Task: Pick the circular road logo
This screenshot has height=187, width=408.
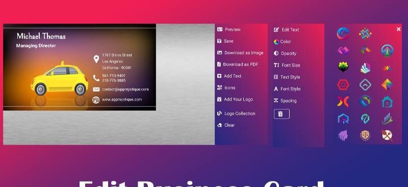Action: 387,51
